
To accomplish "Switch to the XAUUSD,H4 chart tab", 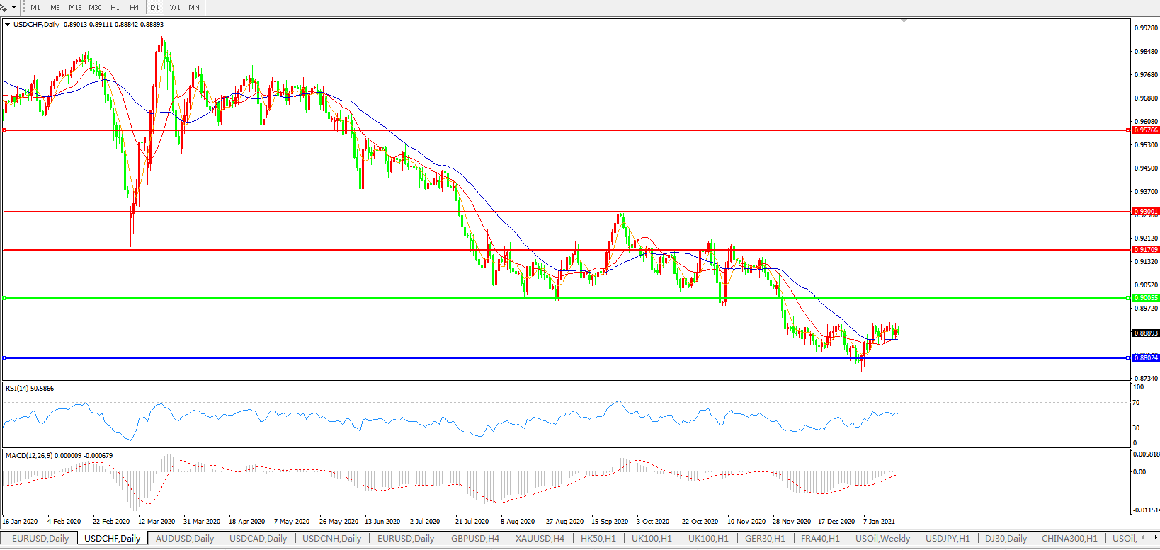I will pyautogui.click(x=540, y=539).
